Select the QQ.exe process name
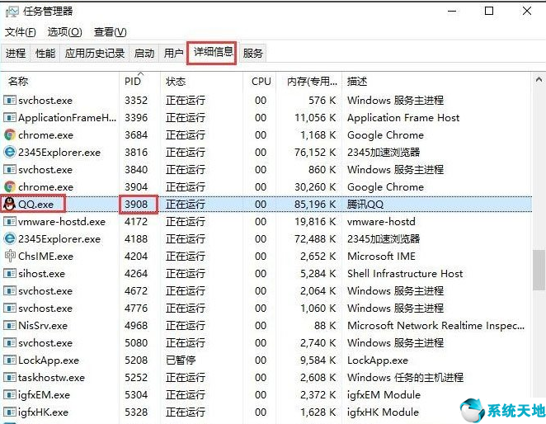Image resolution: width=546 pixels, height=424 pixels. [x=35, y=204]
